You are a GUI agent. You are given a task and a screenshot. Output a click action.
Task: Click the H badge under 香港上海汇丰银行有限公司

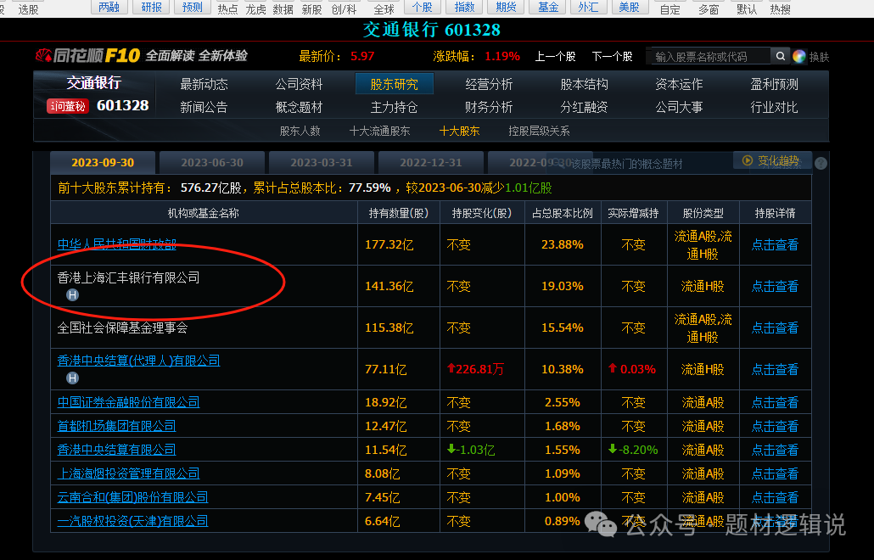coord(73,295)
